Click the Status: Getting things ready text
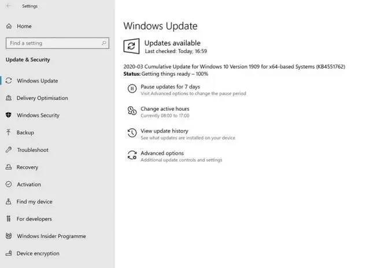This screenshot has width=370, height=268. tap(166, 74)
